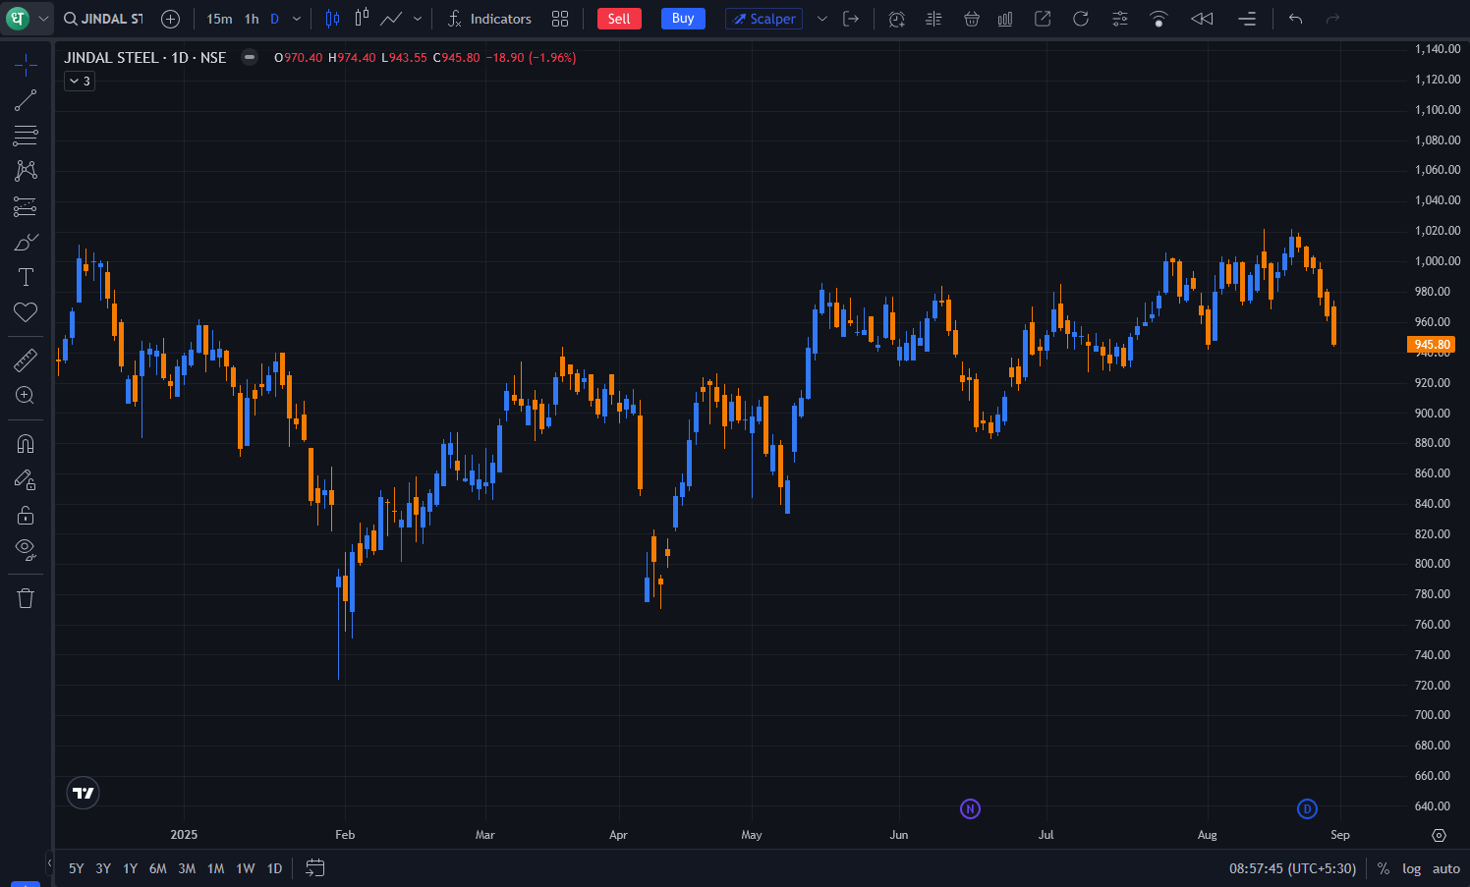1470x887 pixels.
Task: Click the broker logo at top left
Action: tap(18, 19)
